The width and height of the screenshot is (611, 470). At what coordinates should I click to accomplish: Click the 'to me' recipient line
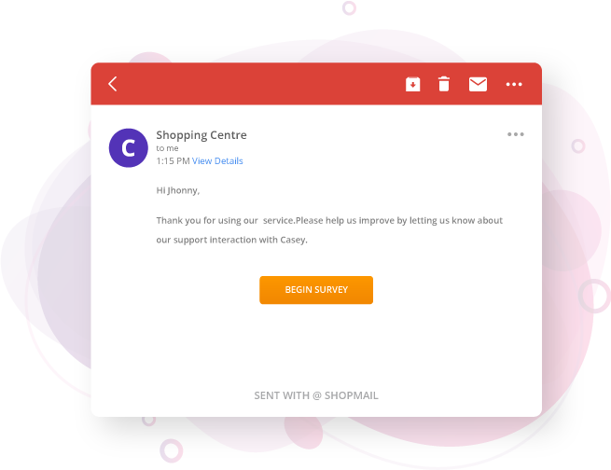[x=167, y=148]
